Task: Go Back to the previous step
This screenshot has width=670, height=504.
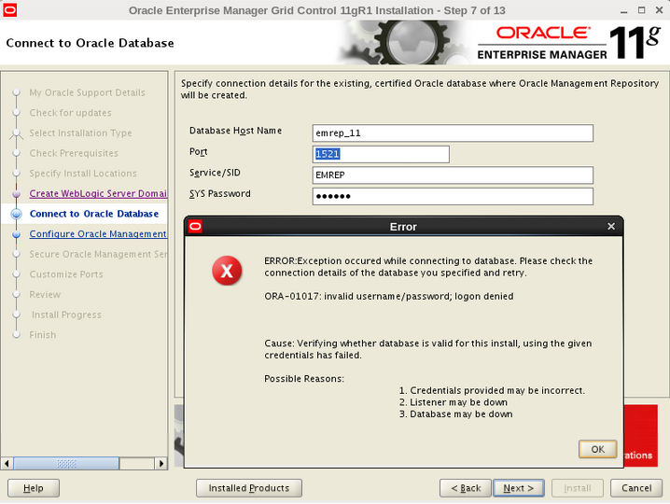Action: pyautogui.click(x=466, y=488)
